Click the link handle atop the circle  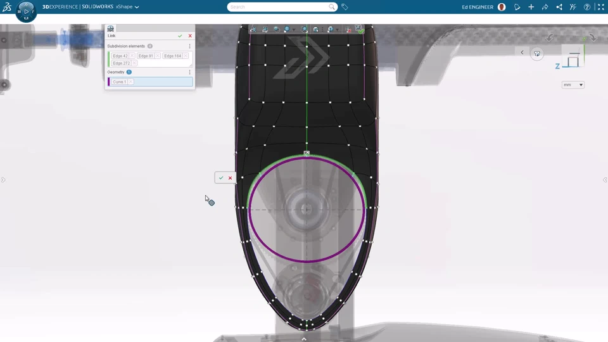307,153
